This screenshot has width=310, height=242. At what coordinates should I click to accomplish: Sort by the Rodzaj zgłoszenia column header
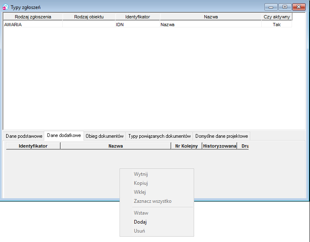coord(33,17)
